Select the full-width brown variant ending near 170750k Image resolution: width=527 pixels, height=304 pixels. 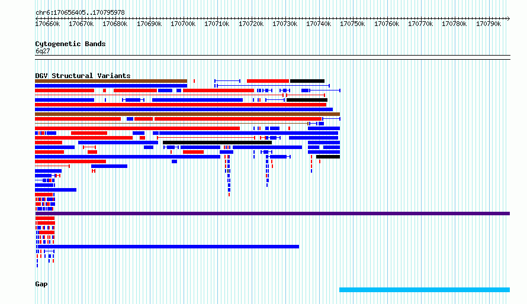click(x=187, y=114)
